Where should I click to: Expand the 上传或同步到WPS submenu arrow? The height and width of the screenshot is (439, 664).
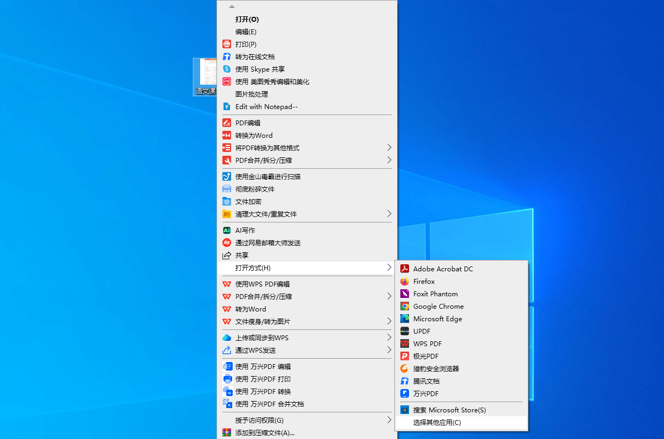tap(389, 338)
